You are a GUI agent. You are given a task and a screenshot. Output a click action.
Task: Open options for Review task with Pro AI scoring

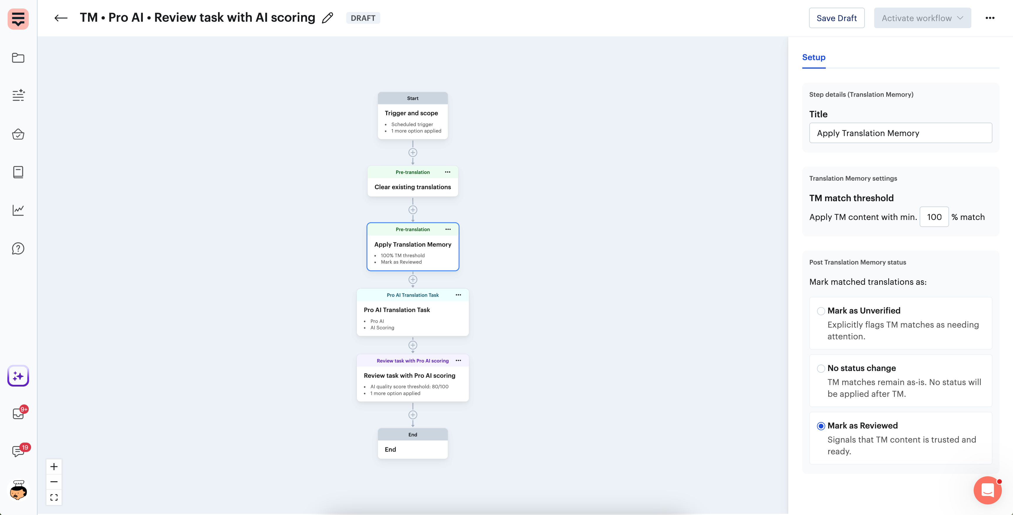pos(458,360)
